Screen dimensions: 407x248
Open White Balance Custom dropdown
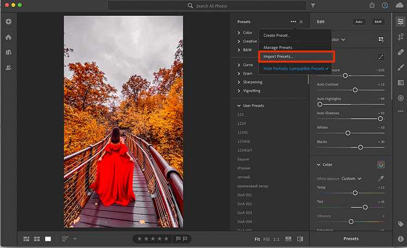[x=351, y=178]
